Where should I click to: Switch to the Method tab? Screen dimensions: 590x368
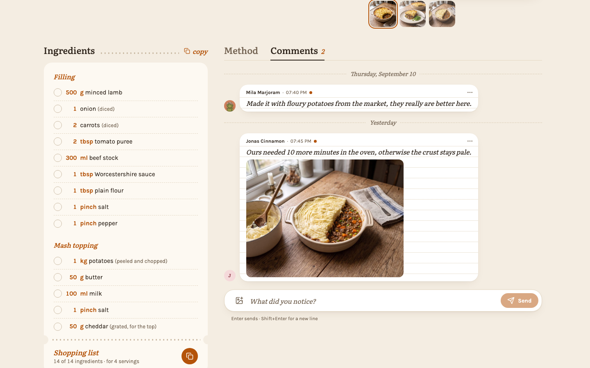pyautogui.click(x=241, y=51)
